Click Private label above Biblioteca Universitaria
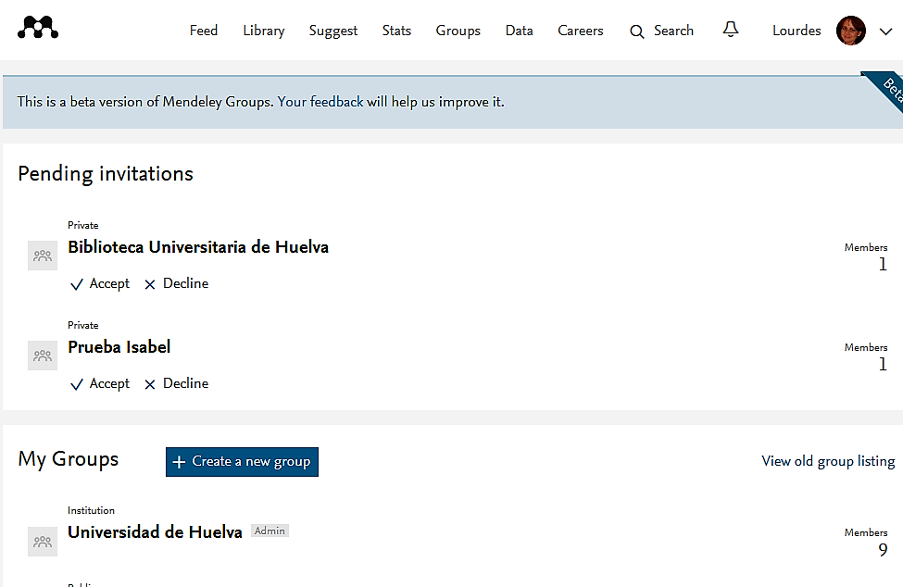The image size is (903, 587). pos(83,225)
